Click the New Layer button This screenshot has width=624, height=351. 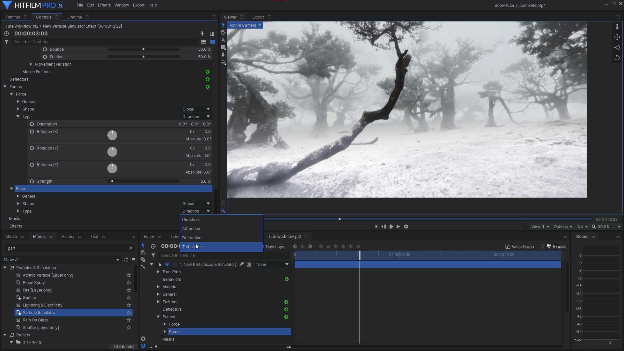276,246
